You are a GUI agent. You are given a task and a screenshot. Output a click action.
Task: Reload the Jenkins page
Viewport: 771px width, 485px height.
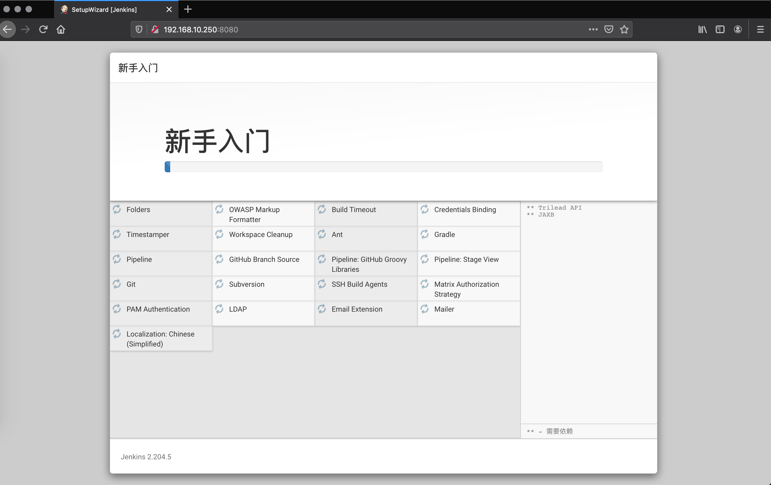pos(43,30)
